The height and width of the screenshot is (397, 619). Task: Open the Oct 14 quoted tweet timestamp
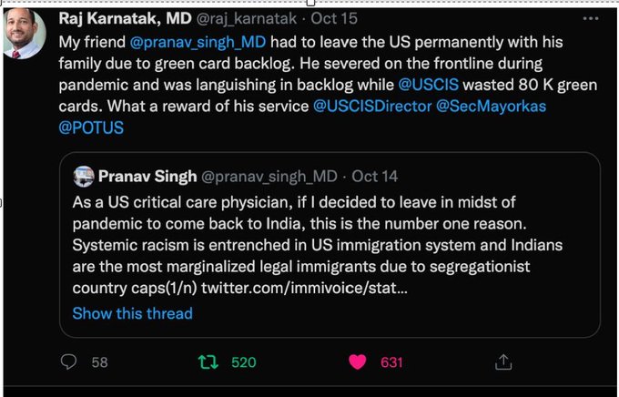(374, 176)
